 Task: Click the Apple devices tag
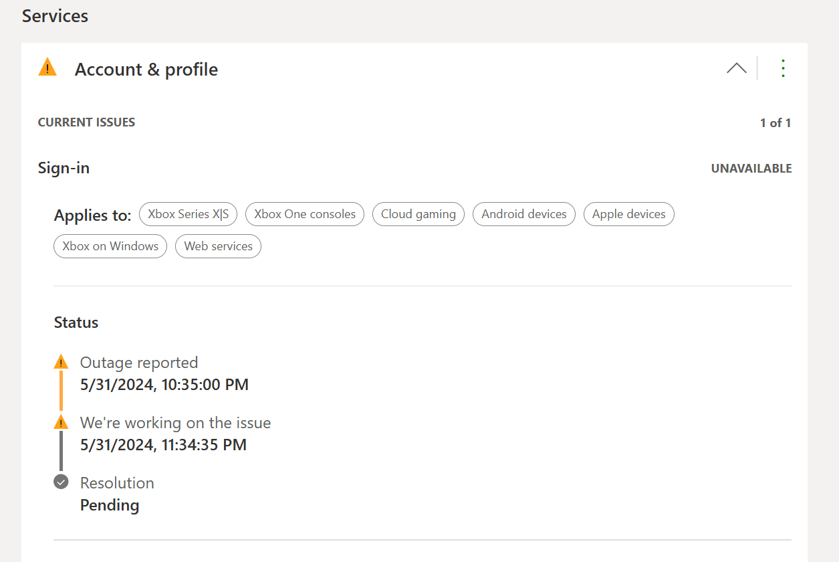(628, 214)
